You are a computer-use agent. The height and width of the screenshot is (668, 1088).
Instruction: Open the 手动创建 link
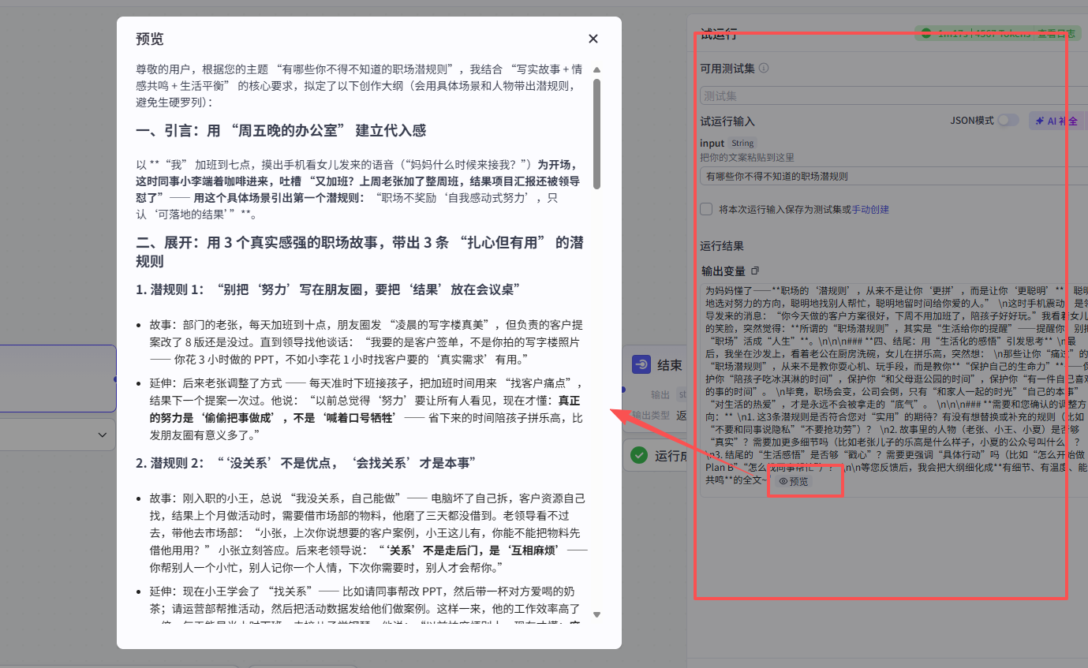click(870, 210)
